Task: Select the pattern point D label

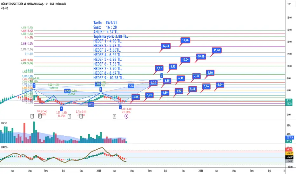Action: tap(161, 76)
